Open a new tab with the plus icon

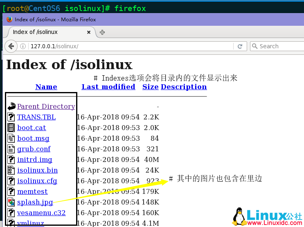coord(102,32)
